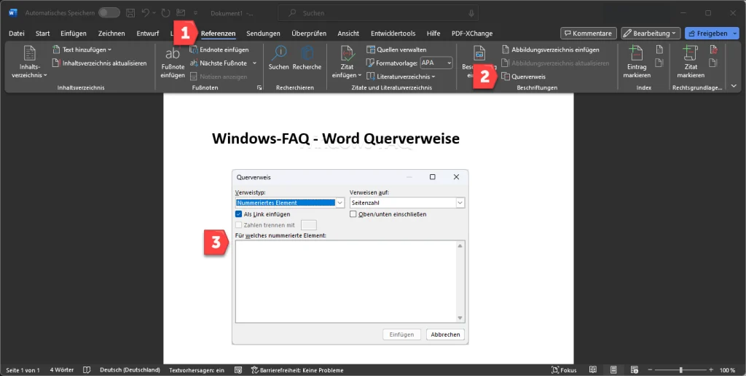Open the dropdown arrow next to Nächste Fußnote

pos(254,63)
